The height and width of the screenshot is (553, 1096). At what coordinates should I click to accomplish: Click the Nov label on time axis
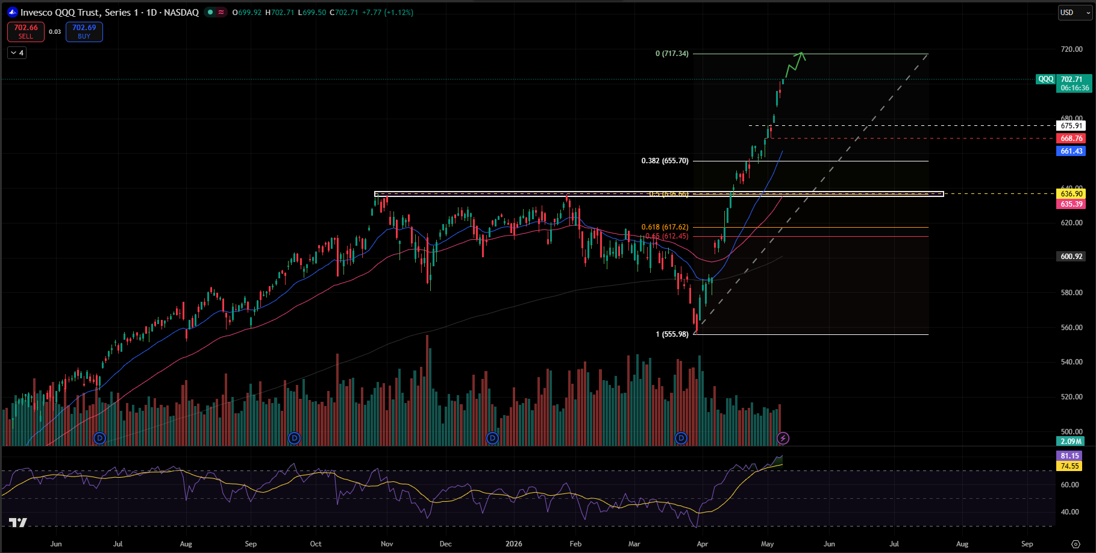(387, 544)
